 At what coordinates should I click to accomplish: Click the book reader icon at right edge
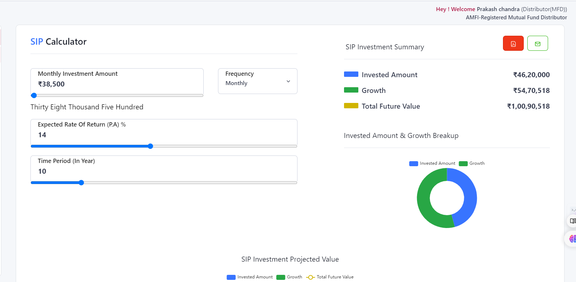point(572,221)
